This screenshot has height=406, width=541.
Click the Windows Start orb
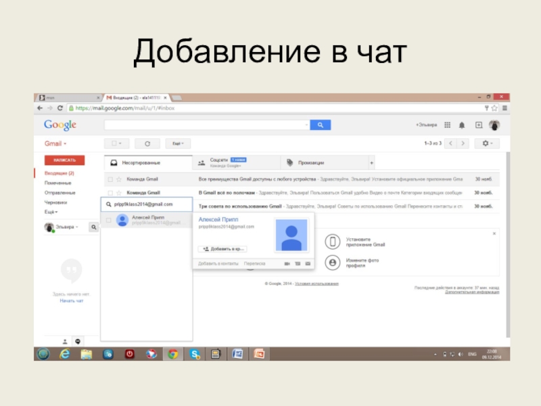coord(43,354)
